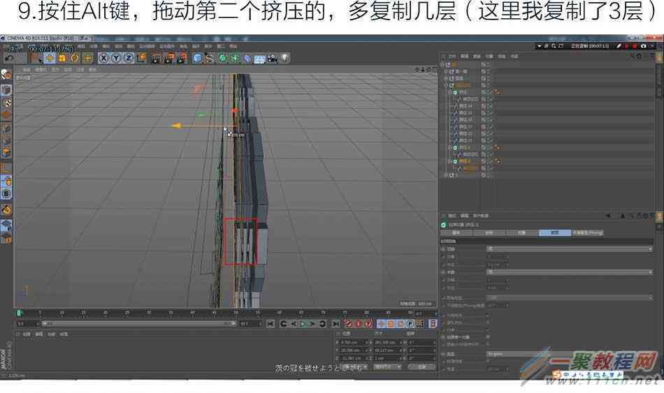Viewport: 664px width, 393px height.
Task: Toggle Enable Snap S icon
Action: [x=6, y=194]
